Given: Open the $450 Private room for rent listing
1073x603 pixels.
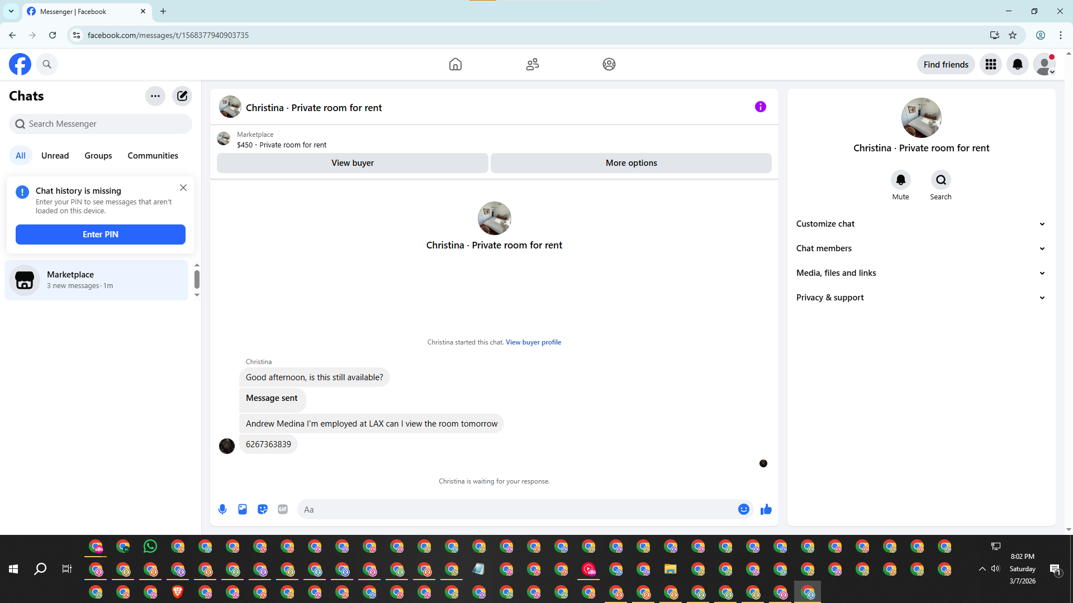Looking at the screenshot, I should 282,145.
